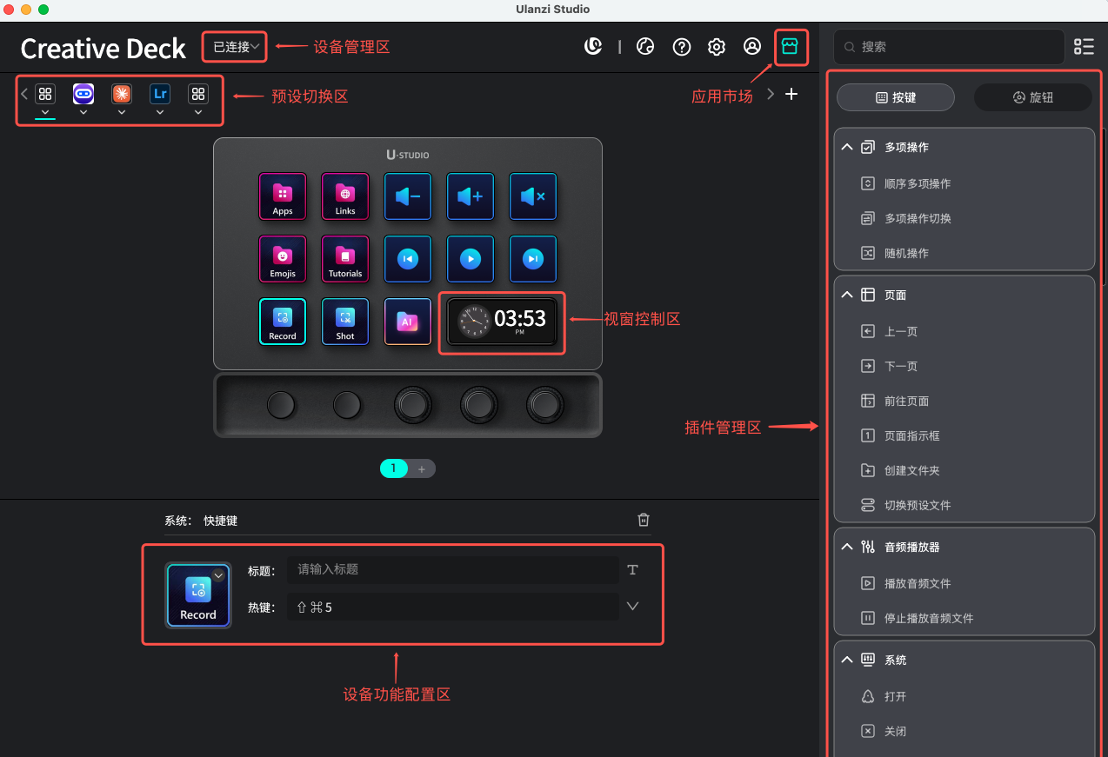Select page 1 indicator

(393, 468)
